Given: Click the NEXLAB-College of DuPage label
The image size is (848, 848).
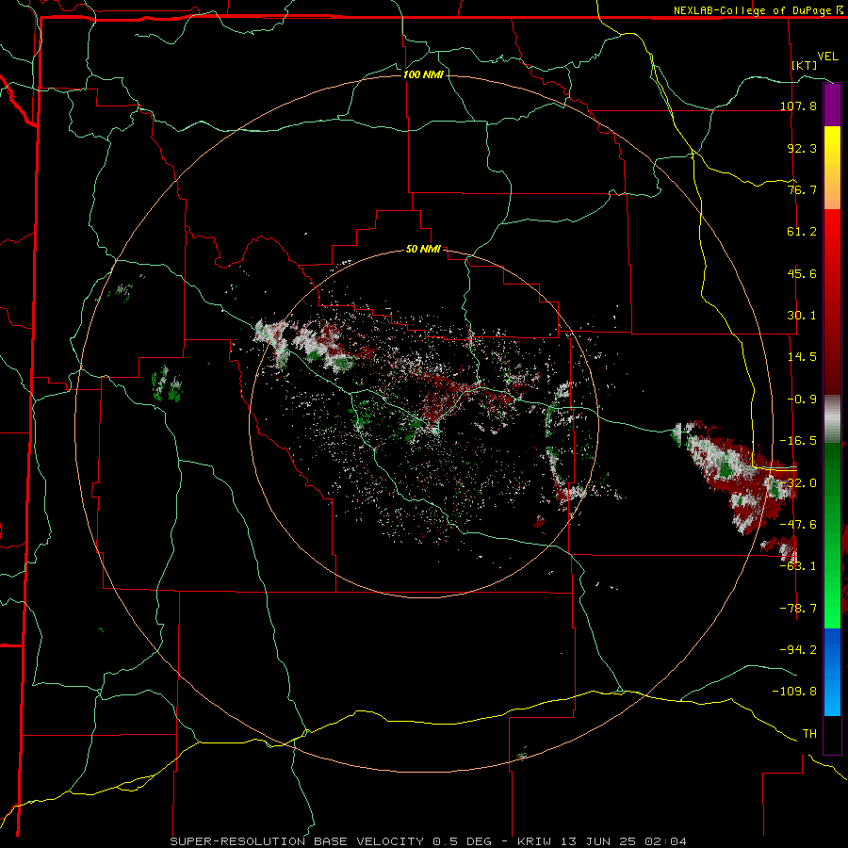Looking at the screenshot, I should (753, 10).
